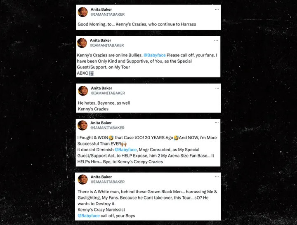Click the profile avatar on the 'Fought & WON' tweet
297x225 pixels.
(x=82, y=125)
